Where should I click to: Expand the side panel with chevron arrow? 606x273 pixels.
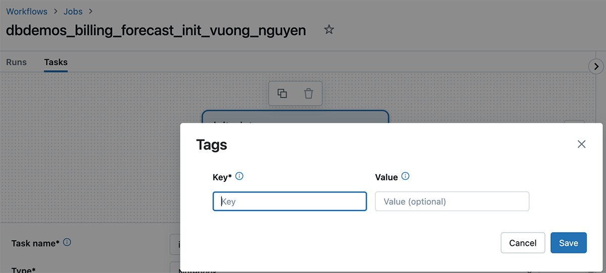[x=596, y=66]
